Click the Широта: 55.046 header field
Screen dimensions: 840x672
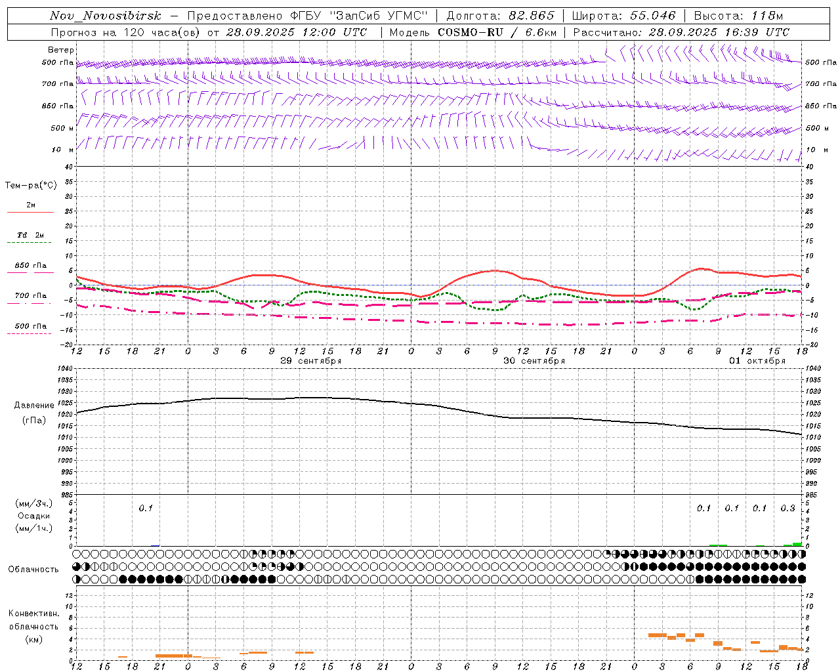pos(623,16)
